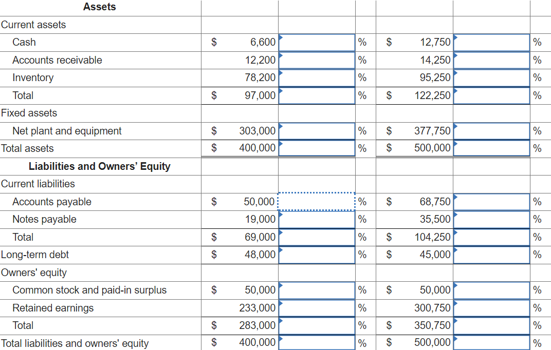
Task: Click the Inventory percent box next to 78,200
Action: click(x=317, y=78)
